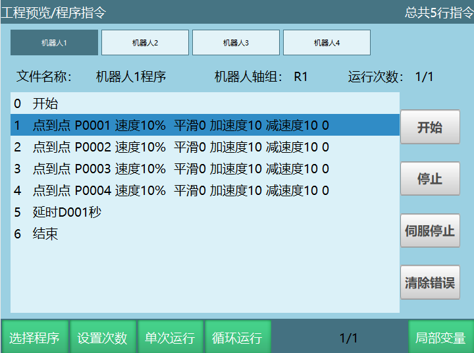This screenshot has width=474, height=353.
Task: Start 单次运行 mode
Action: point(170,338)
